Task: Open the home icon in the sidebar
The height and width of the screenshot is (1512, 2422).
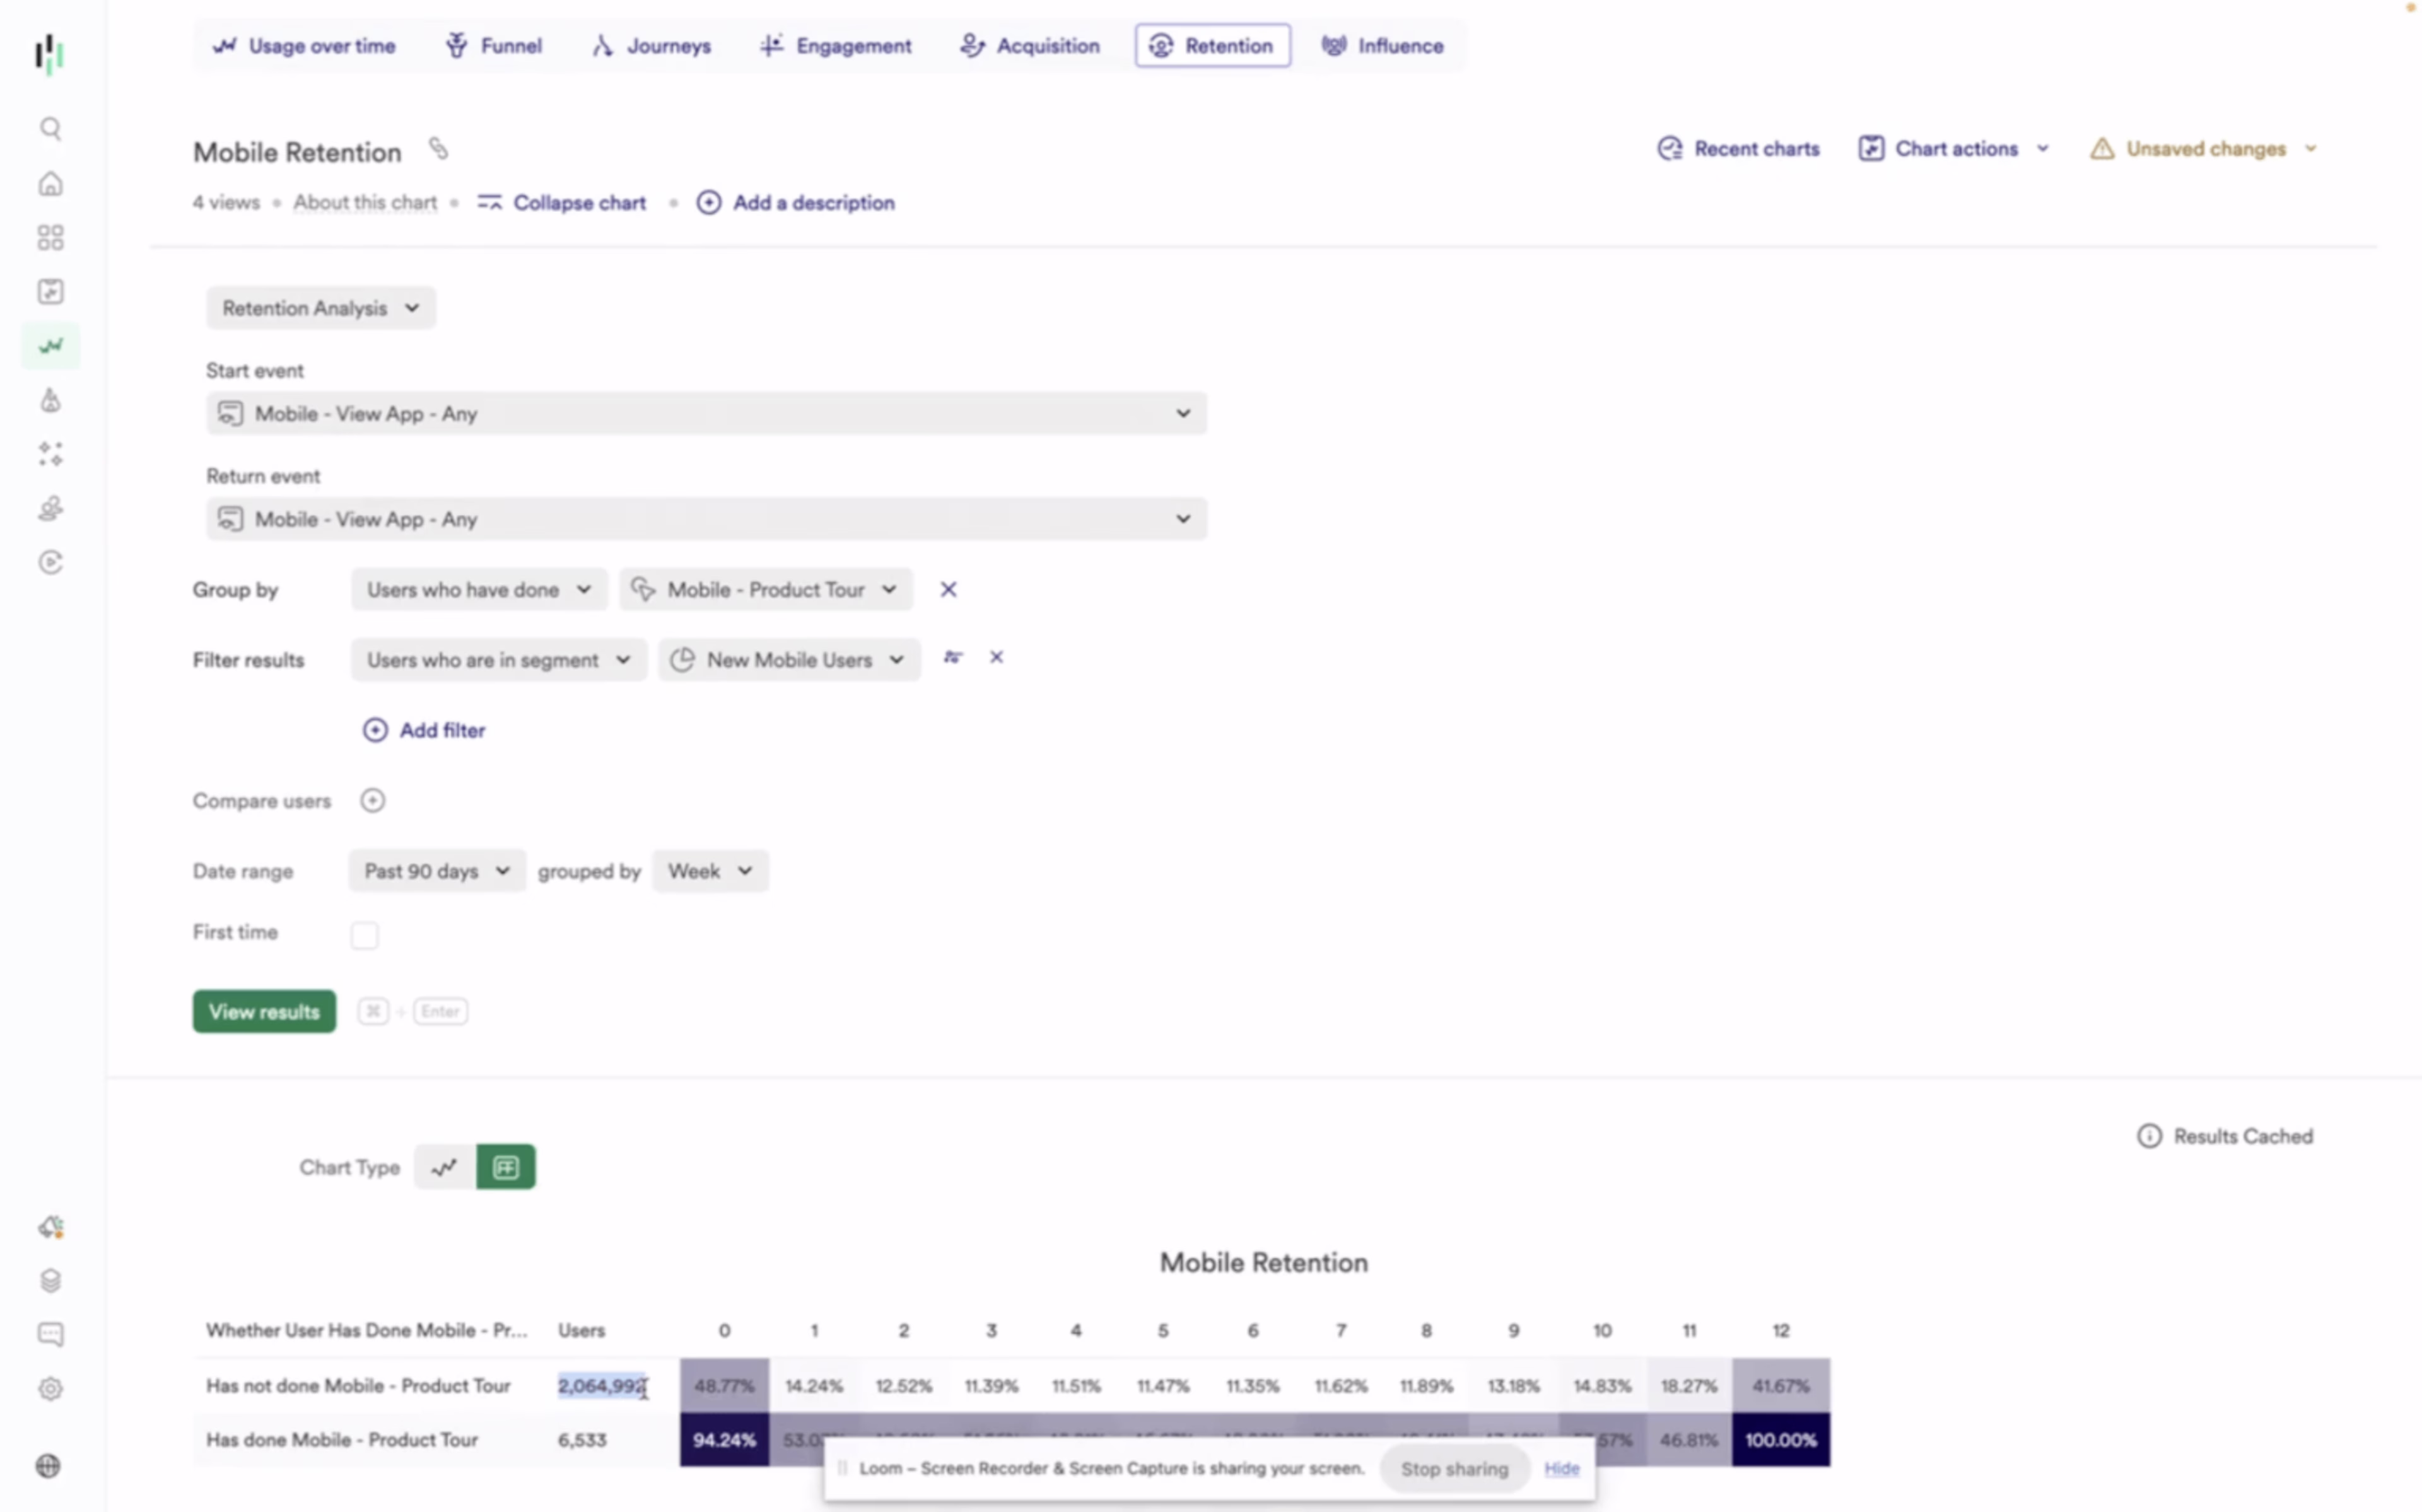Action: click(50, 184)
